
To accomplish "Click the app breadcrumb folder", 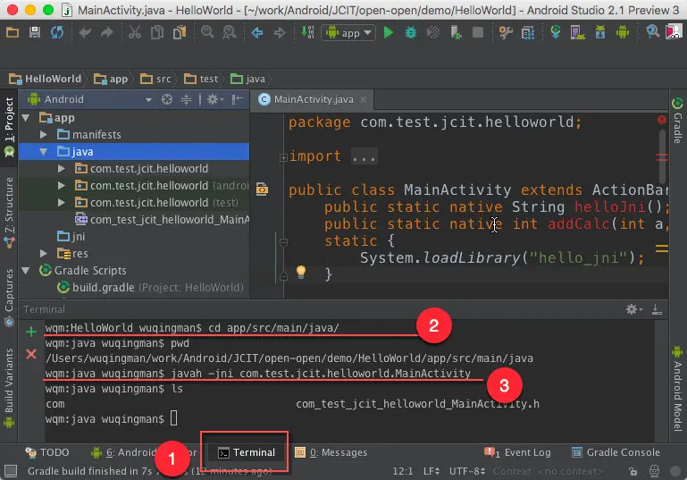I will coord(111,79).
